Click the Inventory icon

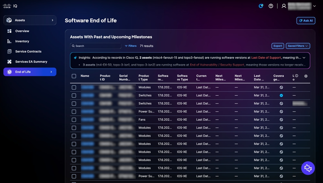click(x=9, y=41)
